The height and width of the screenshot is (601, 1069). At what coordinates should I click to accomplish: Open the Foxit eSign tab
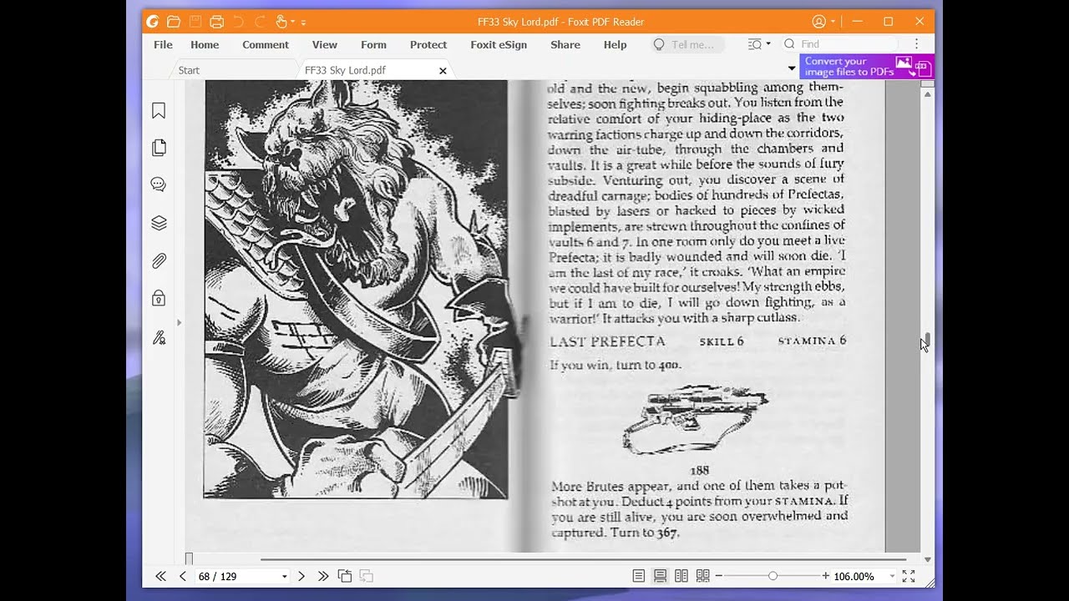click(x=499, y=45)
